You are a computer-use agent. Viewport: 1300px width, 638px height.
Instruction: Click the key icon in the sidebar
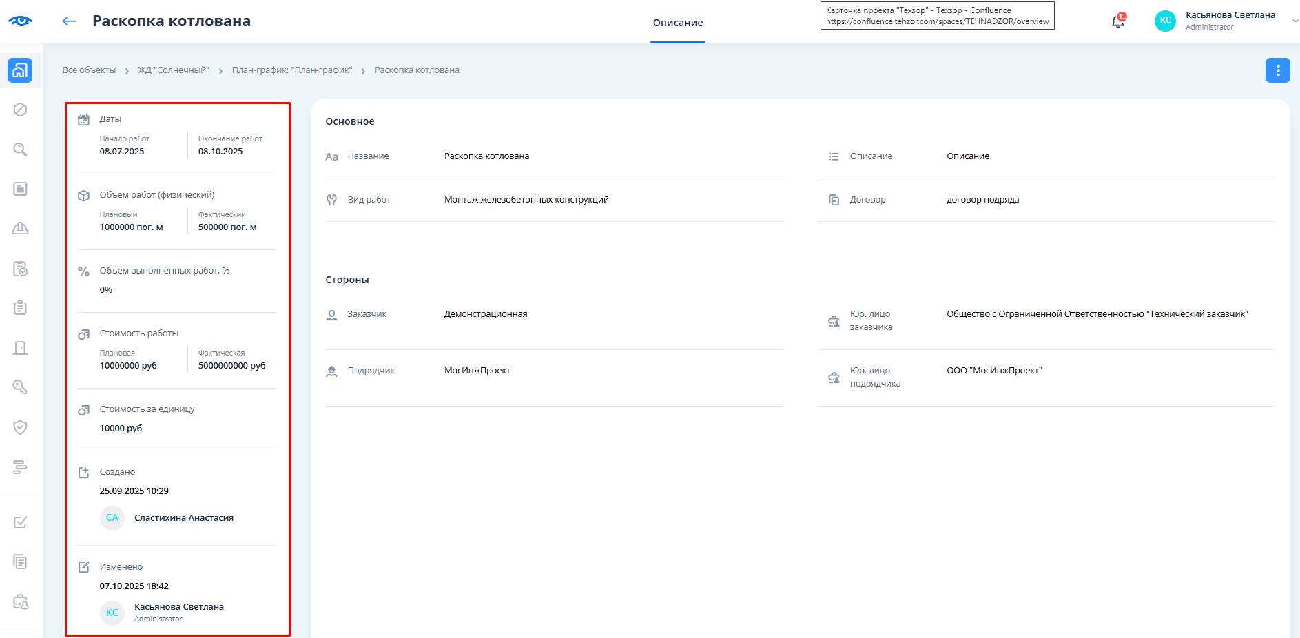21,387
